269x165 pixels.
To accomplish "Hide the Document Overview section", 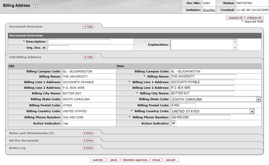I will (88, 27).
